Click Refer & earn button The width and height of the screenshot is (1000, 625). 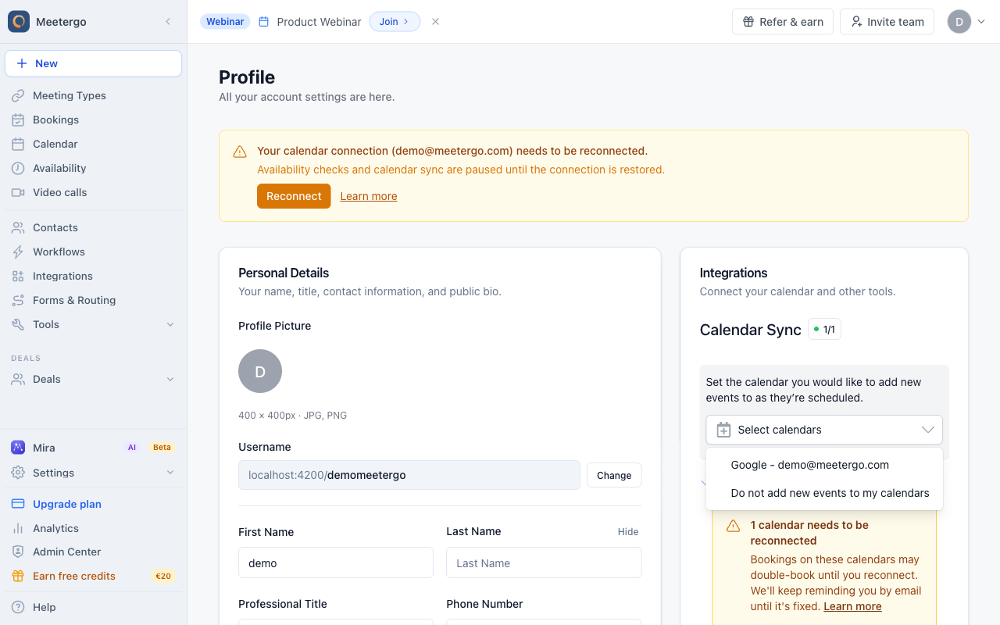coord(783,22)
